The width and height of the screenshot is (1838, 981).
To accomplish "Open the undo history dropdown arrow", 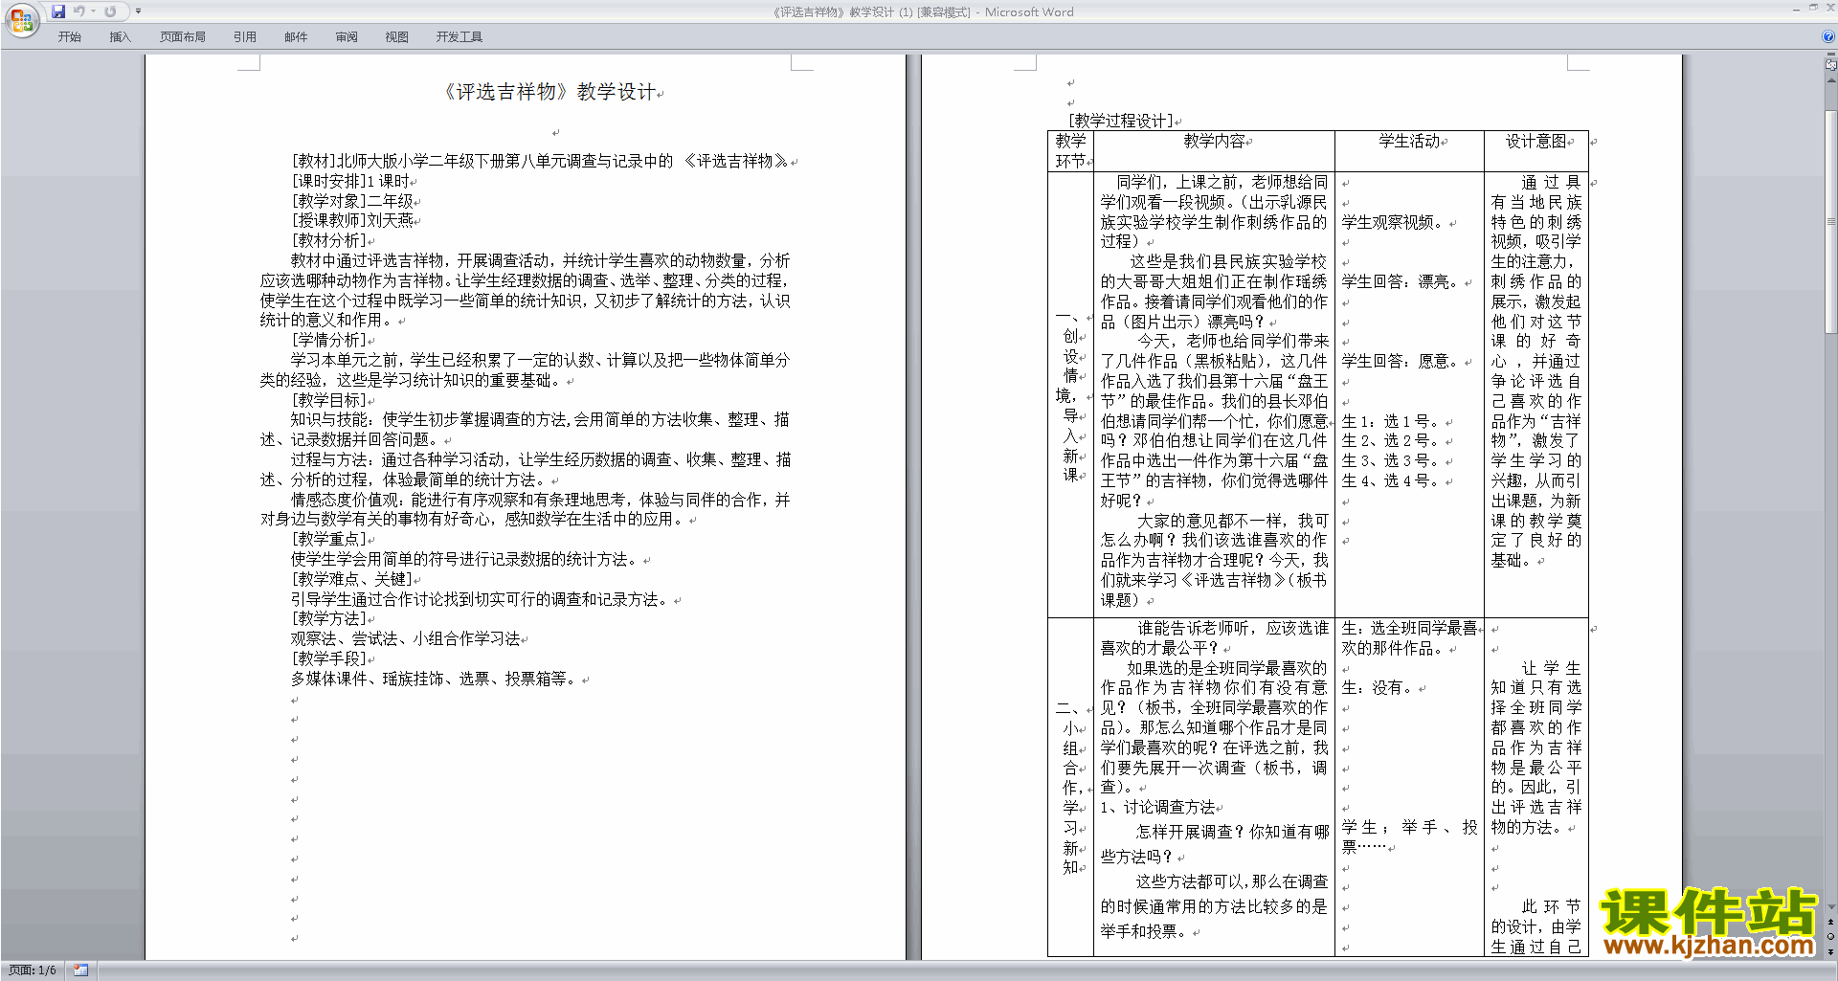I will 93,11.
